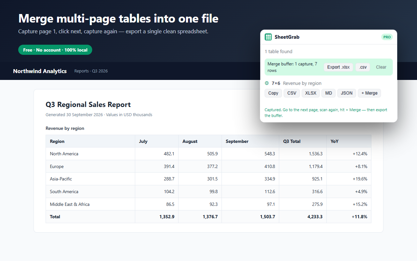Click the July total 1,352.9

pyautogui.click(x=167, y=217)
